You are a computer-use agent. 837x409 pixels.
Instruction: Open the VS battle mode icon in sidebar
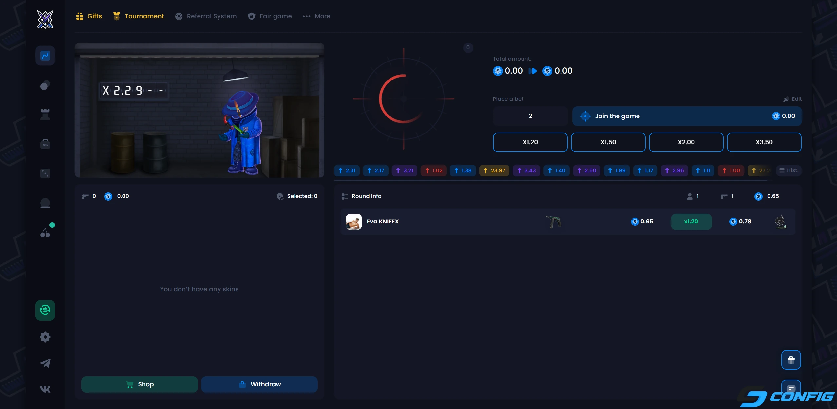pyautogui.click(x=45, y=144)
